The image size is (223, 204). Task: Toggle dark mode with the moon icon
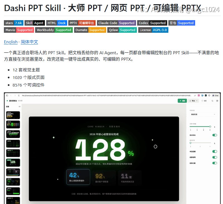click(x=212, y=101)
